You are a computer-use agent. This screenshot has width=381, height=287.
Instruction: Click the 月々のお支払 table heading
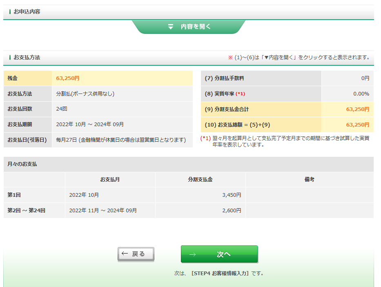22,164
